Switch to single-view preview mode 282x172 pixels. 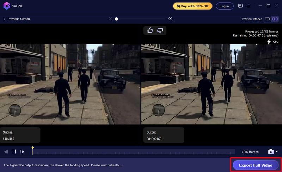tap(267, 19)
